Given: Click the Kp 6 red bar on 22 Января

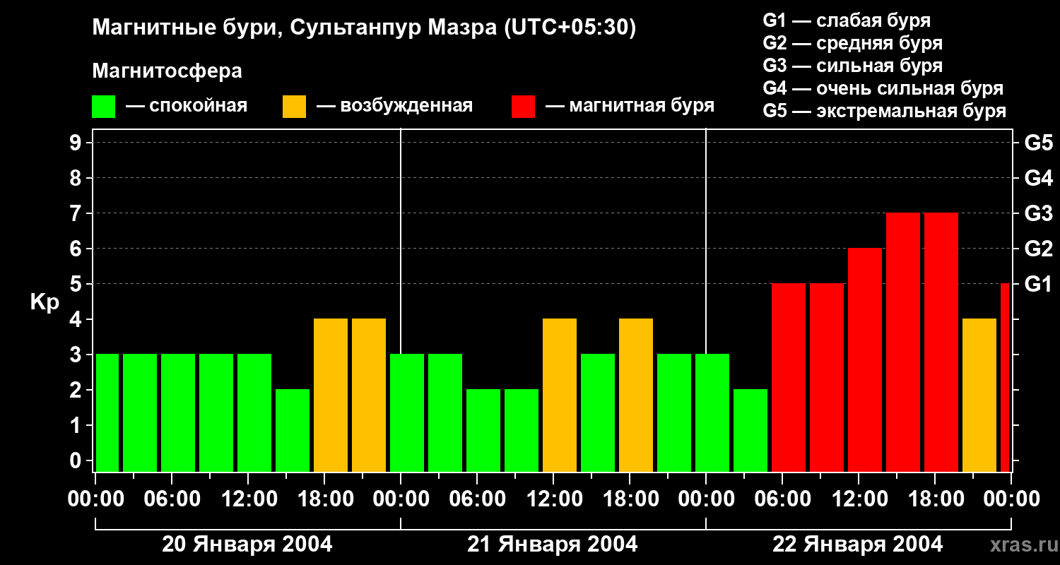Looking at the screenshot, I should click(x=865, y=360).
